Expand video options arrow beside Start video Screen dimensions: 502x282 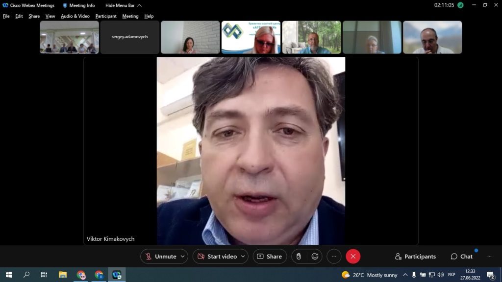[x=243, y=257]
